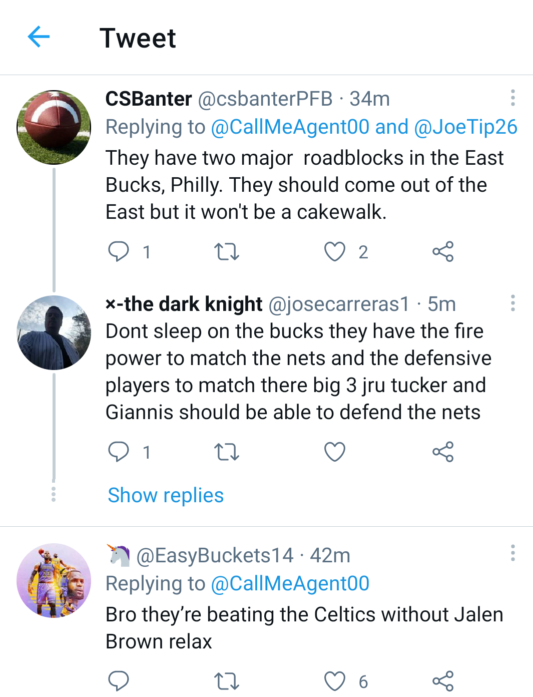
Task: Tap the back arrow icon
Action: (39, 37)
